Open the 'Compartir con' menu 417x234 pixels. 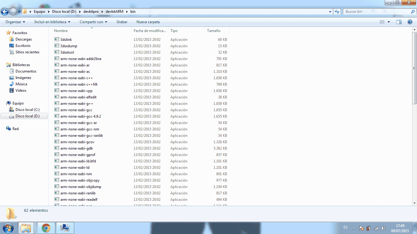coord(93,22)
